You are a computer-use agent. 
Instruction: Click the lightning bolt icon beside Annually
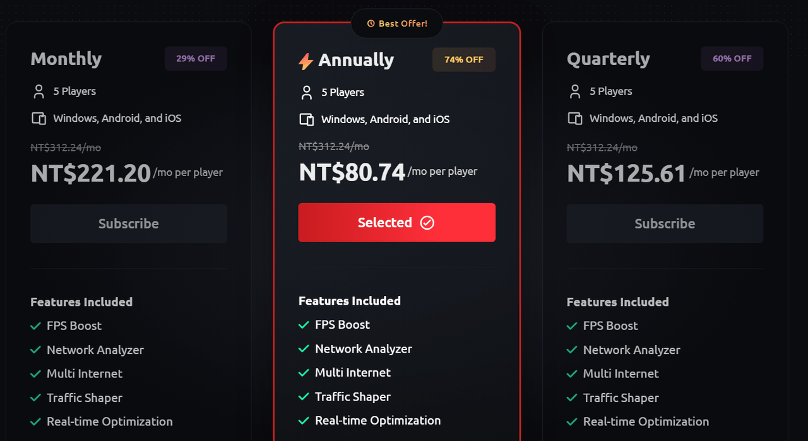point(306,61)
